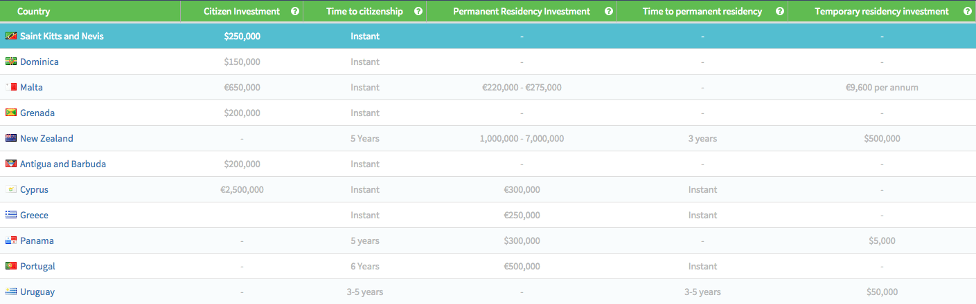Open the Panama country link
Image resolution: width=976 pixels, height=304 pixels.
point(37,240)
